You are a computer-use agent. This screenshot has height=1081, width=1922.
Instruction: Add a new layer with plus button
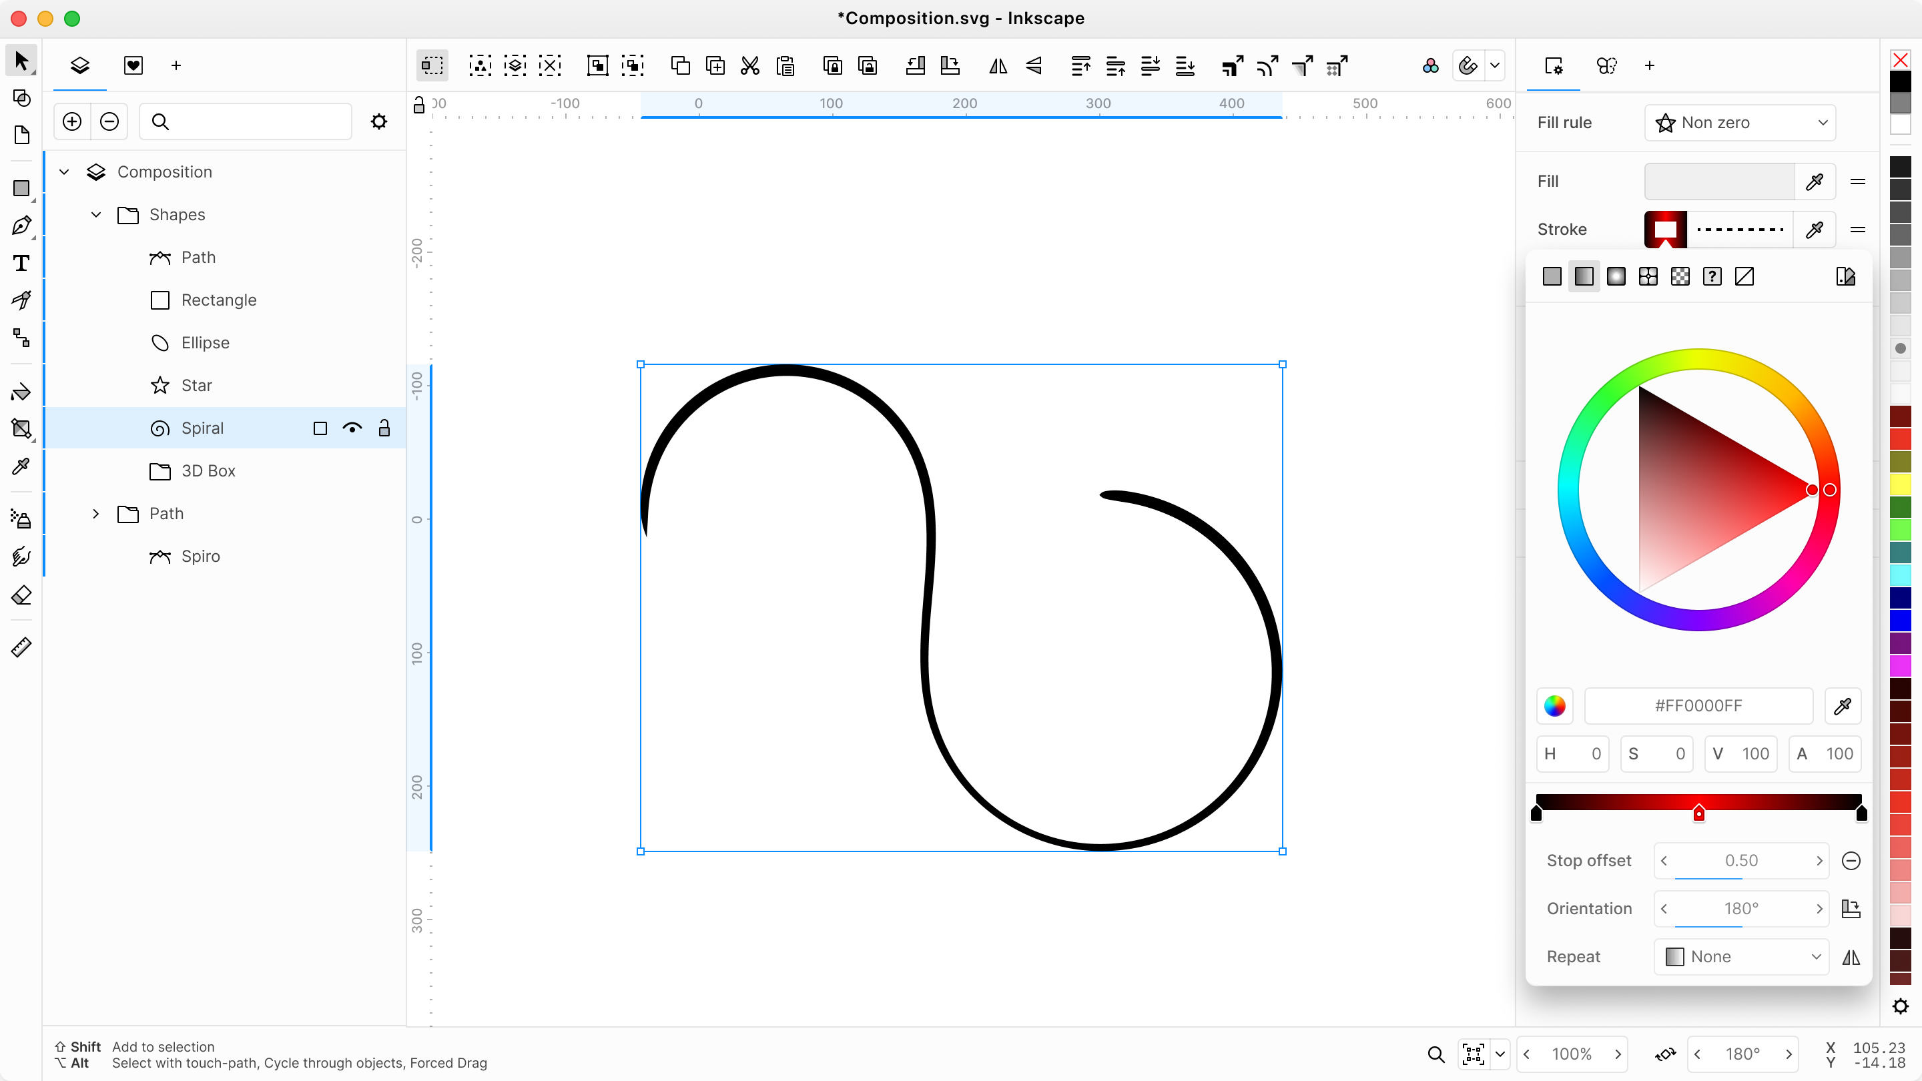71,121
